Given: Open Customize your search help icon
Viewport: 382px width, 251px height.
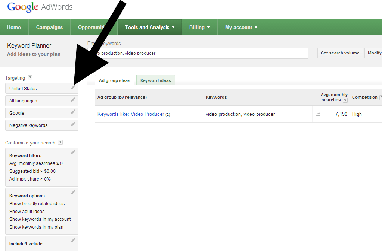Looking at the screenshot, I should click(60, 143).
